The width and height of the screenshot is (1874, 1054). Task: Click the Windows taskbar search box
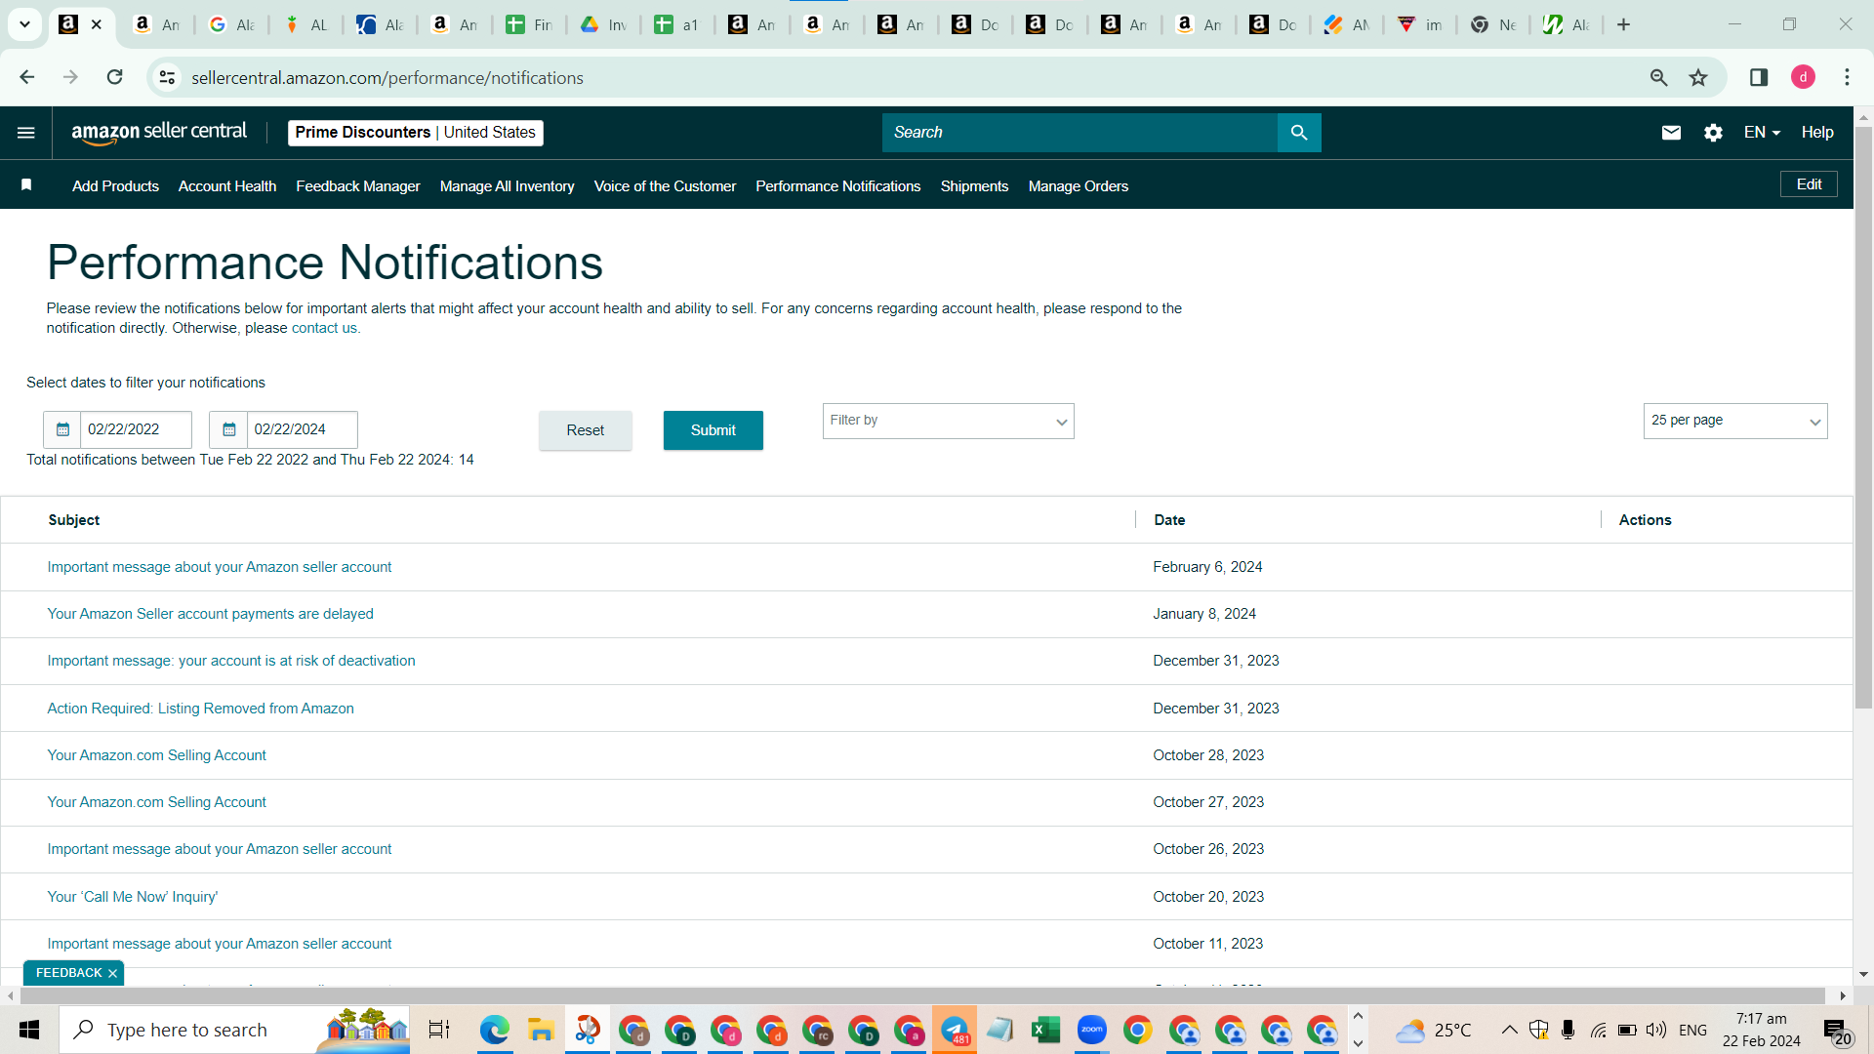234,1030
